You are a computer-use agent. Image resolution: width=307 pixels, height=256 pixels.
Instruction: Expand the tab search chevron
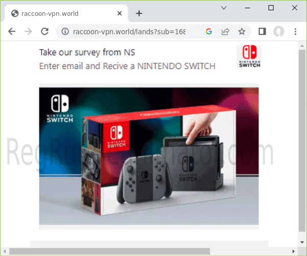224,8
